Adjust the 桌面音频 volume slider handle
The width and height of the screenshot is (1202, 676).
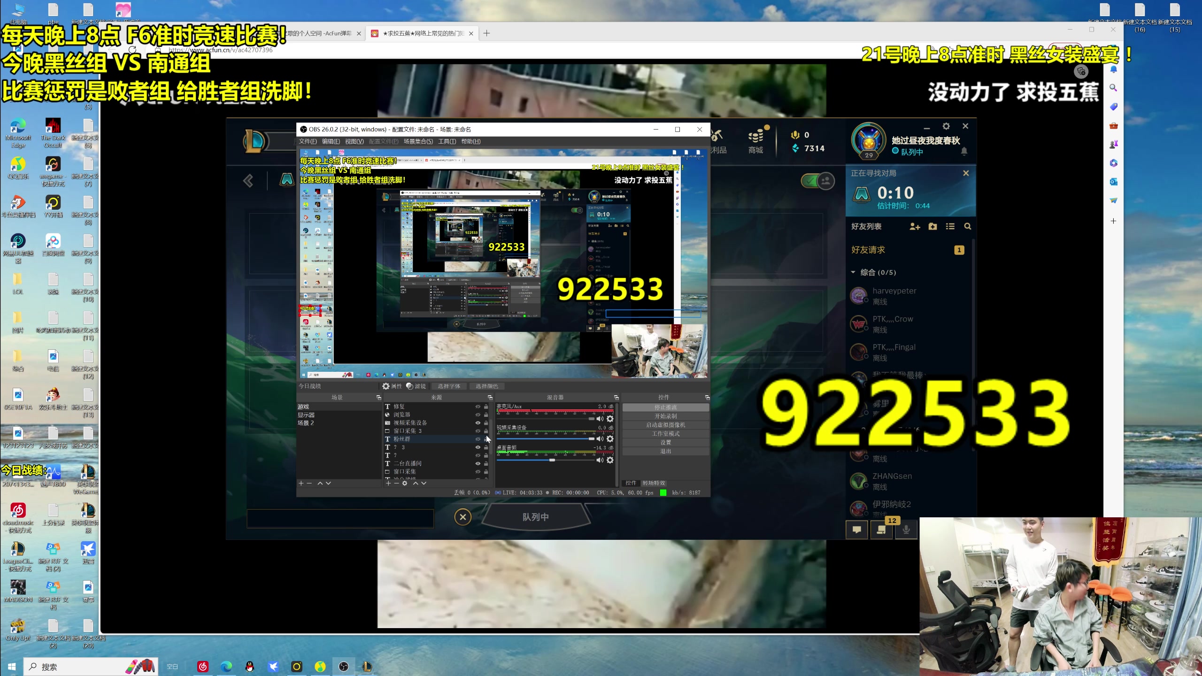(x=552, y=460)
